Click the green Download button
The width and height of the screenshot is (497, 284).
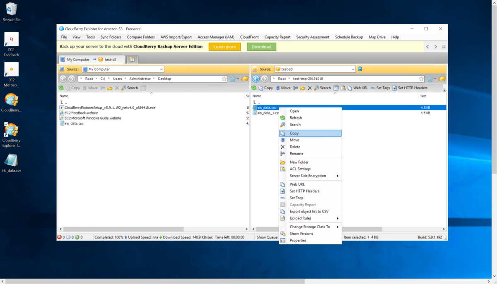pos(261,47)
